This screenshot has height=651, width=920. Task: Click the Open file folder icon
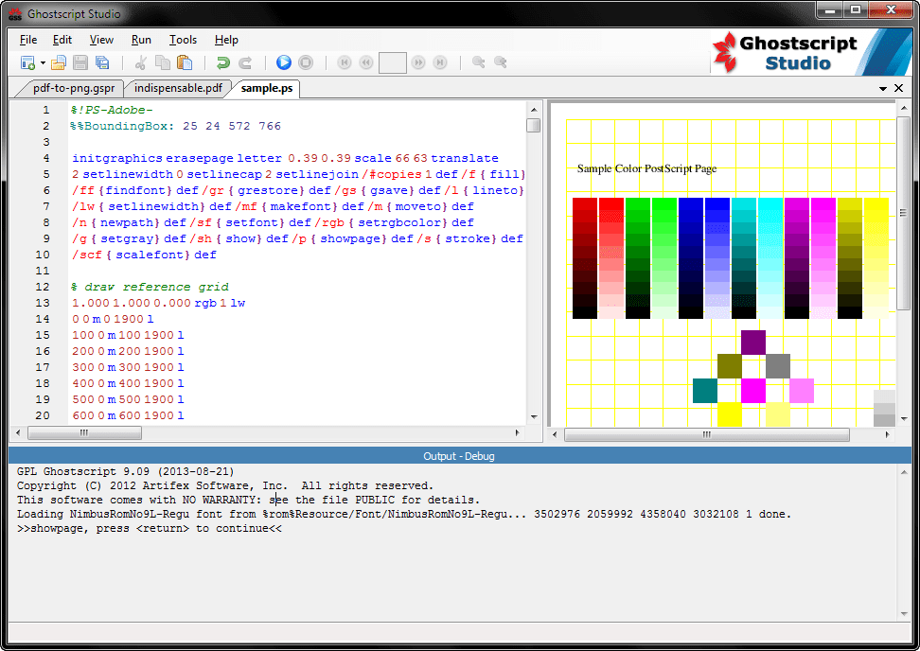pos(59,62)
